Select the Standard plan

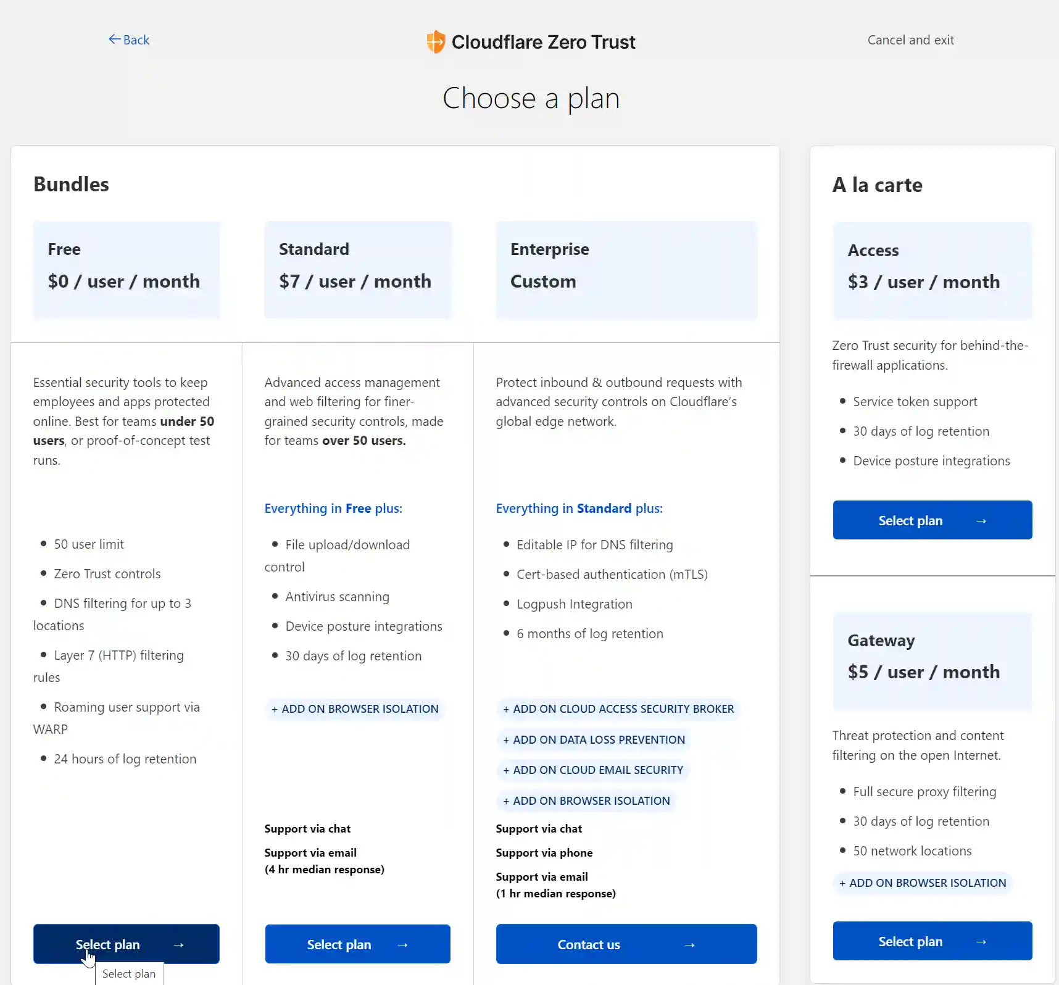click(357, 944)
